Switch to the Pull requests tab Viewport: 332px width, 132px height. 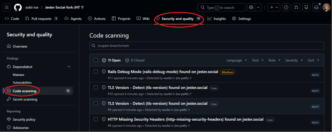point(42,19)
